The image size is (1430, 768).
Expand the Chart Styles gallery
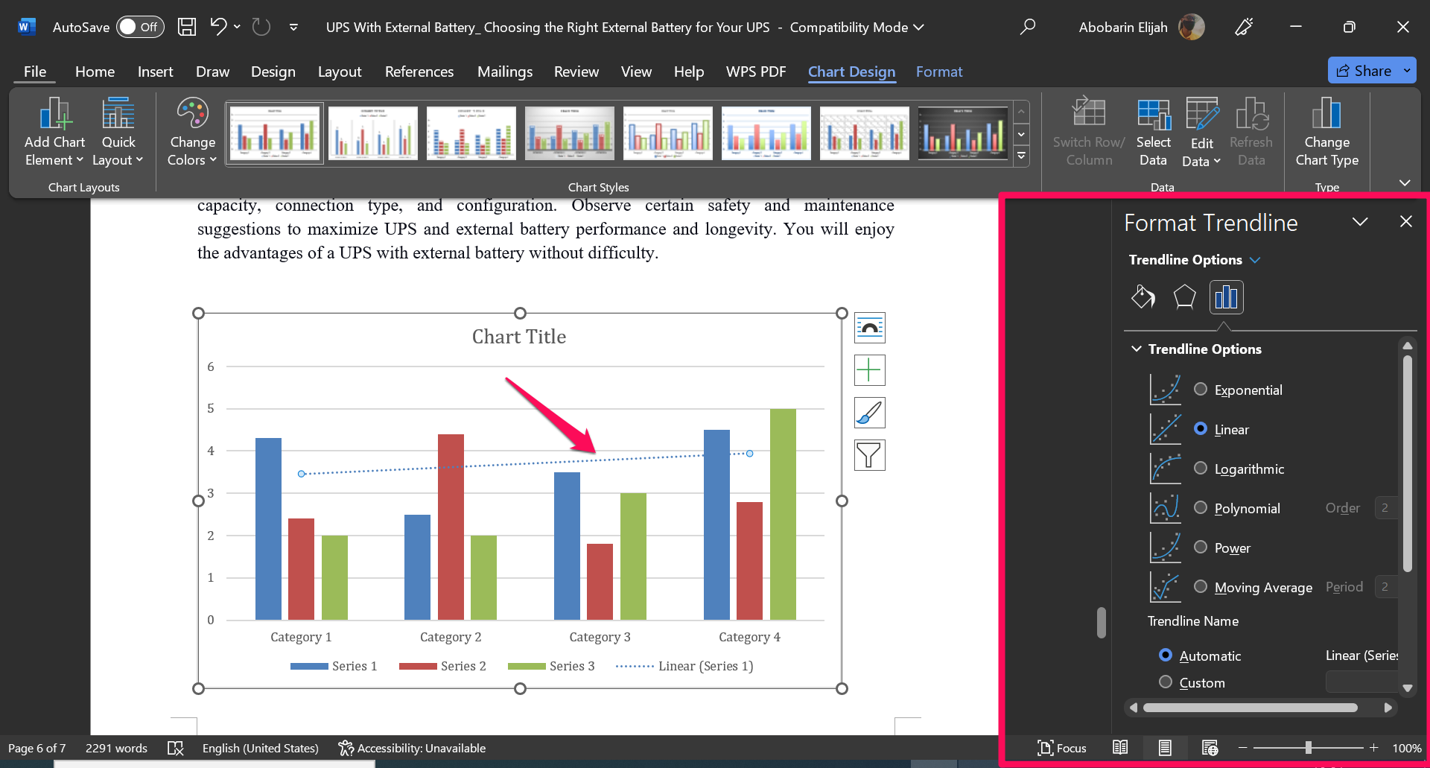click(x=1021, y=157)
